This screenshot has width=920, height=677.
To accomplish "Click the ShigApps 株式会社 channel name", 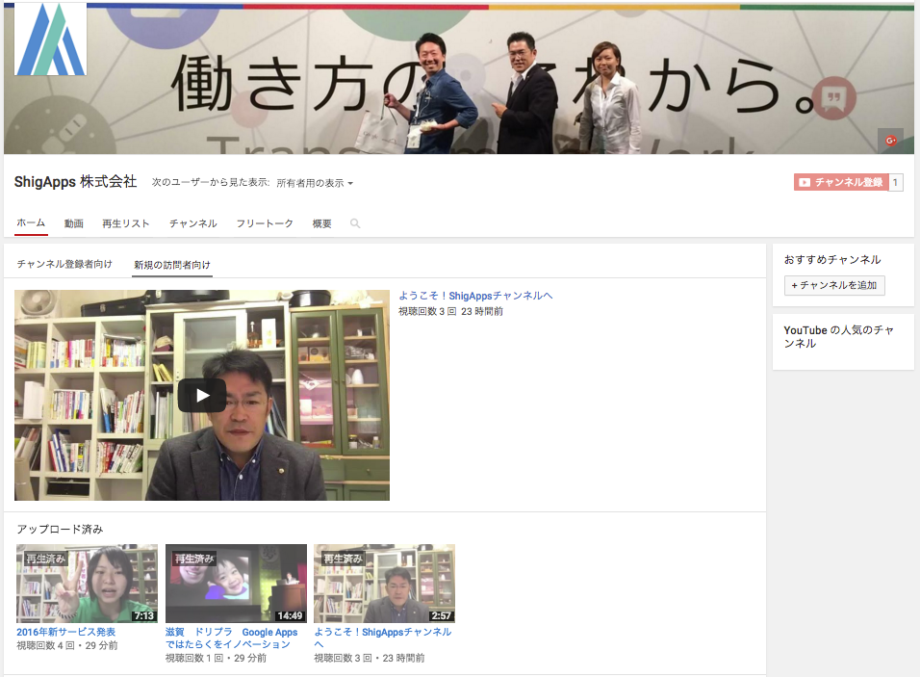I will 76,181.
